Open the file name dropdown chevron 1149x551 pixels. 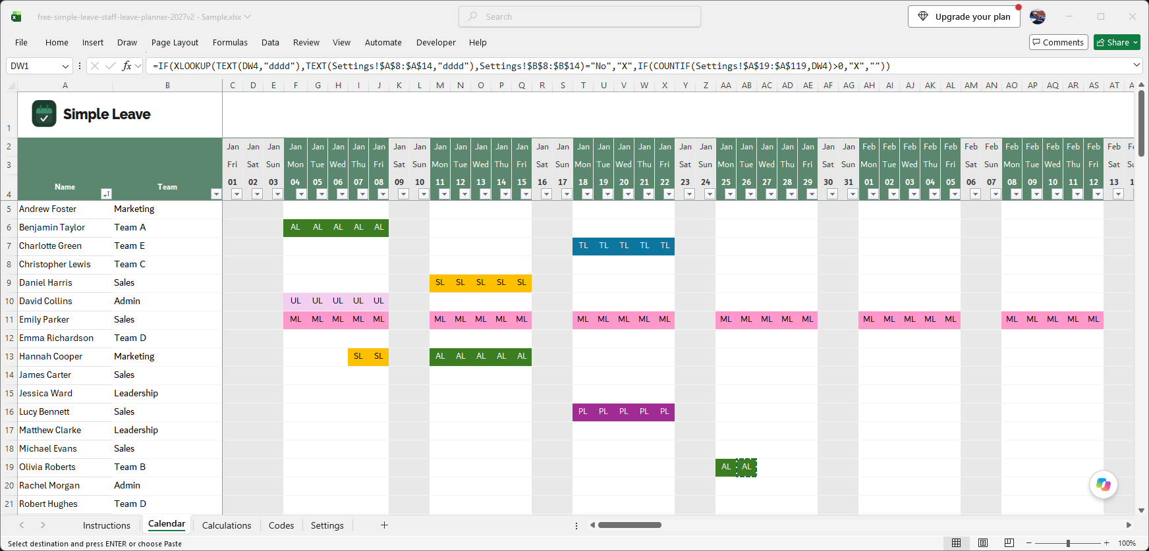click(x=248, y=17)
